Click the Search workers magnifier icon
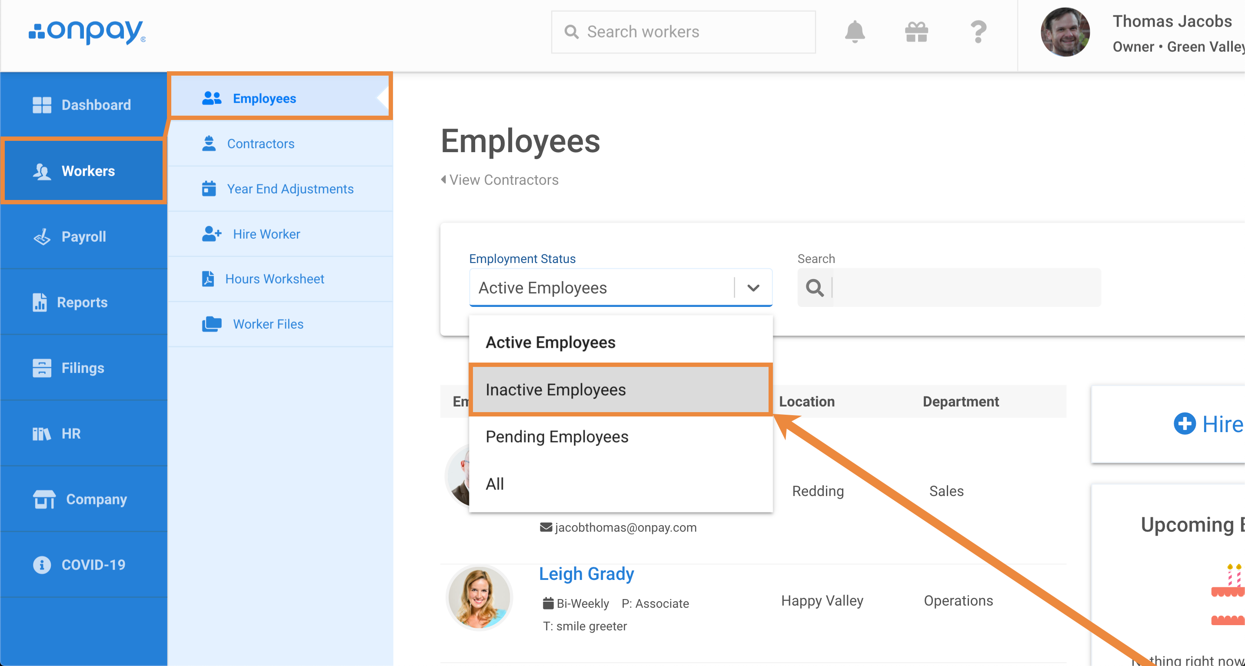 (x=571, y=32)
